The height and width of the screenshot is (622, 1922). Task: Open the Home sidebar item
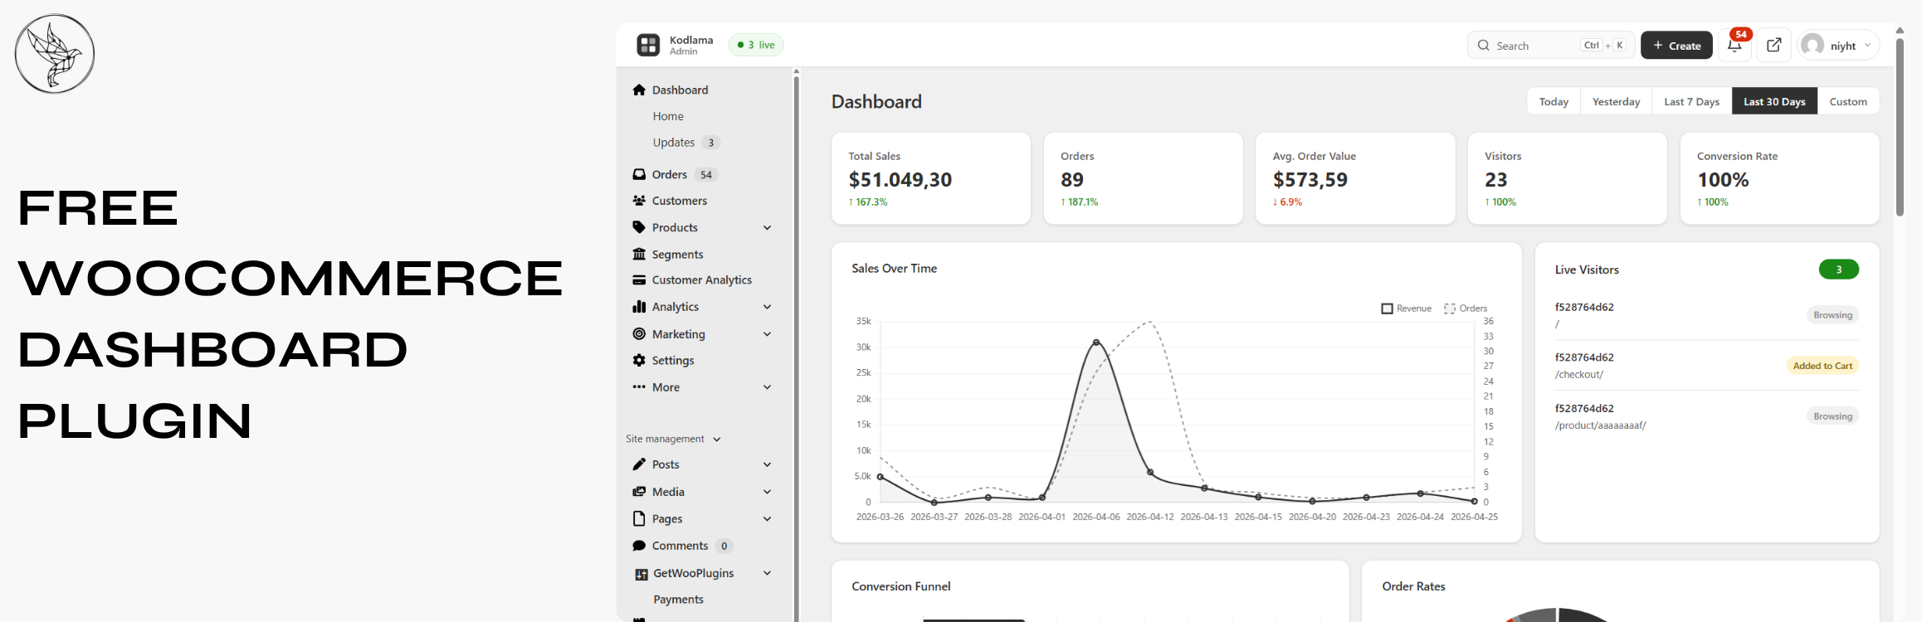(668, 116)
